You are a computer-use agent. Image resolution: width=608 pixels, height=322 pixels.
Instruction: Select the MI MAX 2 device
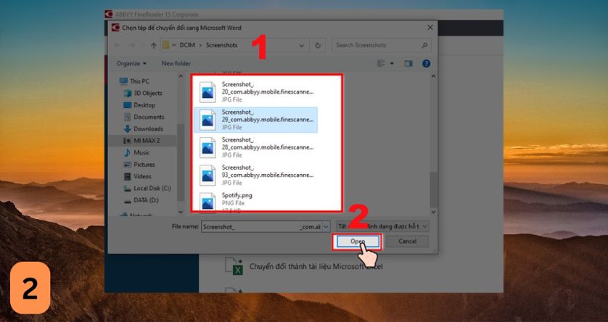coord(148,140)
